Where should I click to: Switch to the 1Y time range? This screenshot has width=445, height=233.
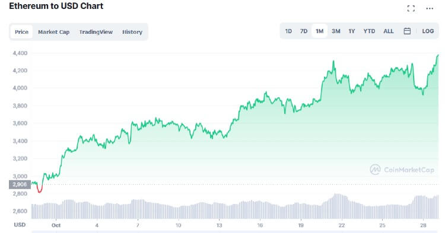(x=352, y=31)
